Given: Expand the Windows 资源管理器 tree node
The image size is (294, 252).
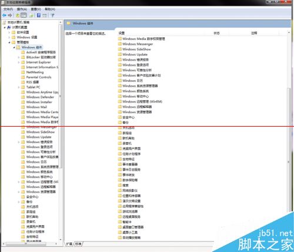Looking at the screenshot, I should click(x=19, y=192).
